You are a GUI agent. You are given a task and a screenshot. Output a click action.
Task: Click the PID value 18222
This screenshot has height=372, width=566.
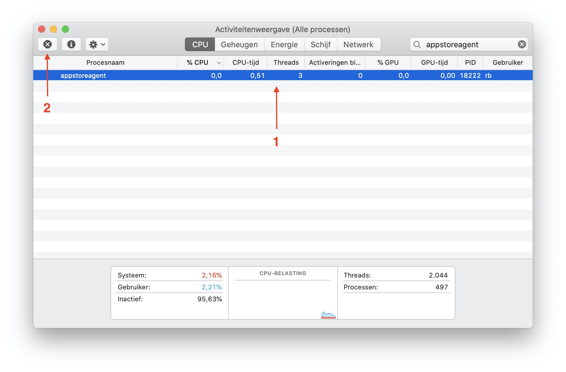(470, 76)
